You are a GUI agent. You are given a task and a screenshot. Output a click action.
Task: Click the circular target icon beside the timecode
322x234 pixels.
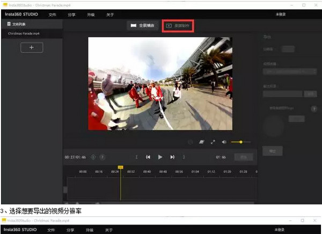coord(93,157)
